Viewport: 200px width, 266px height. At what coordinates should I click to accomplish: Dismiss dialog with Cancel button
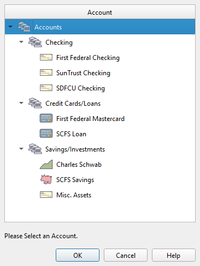(126, 255)
